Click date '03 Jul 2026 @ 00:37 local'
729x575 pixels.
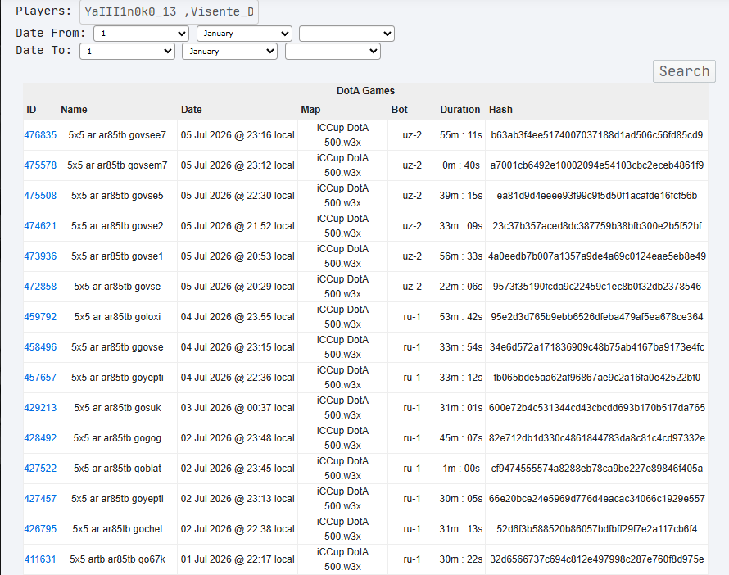point(238,408)
